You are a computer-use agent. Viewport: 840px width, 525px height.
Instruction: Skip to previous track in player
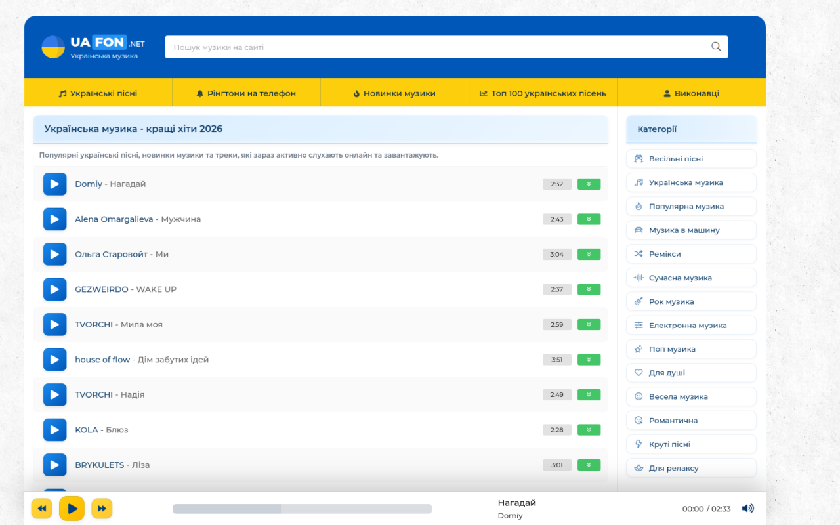click(x=41, y=509)
